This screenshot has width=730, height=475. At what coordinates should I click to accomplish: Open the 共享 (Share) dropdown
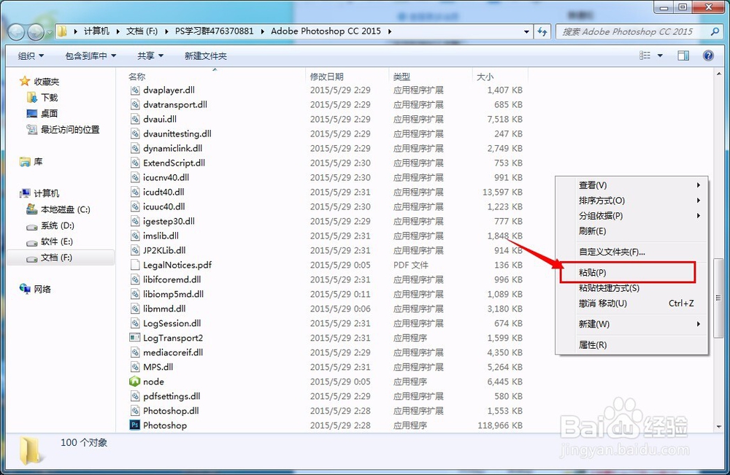click(150, 56)
